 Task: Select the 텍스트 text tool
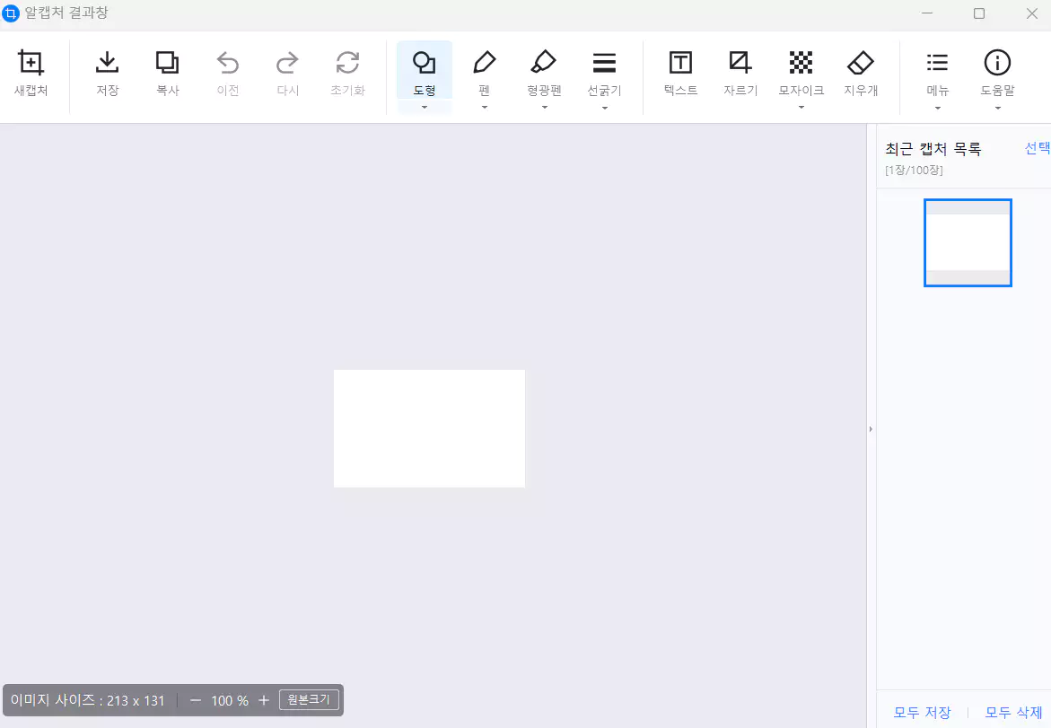point(681,73)
